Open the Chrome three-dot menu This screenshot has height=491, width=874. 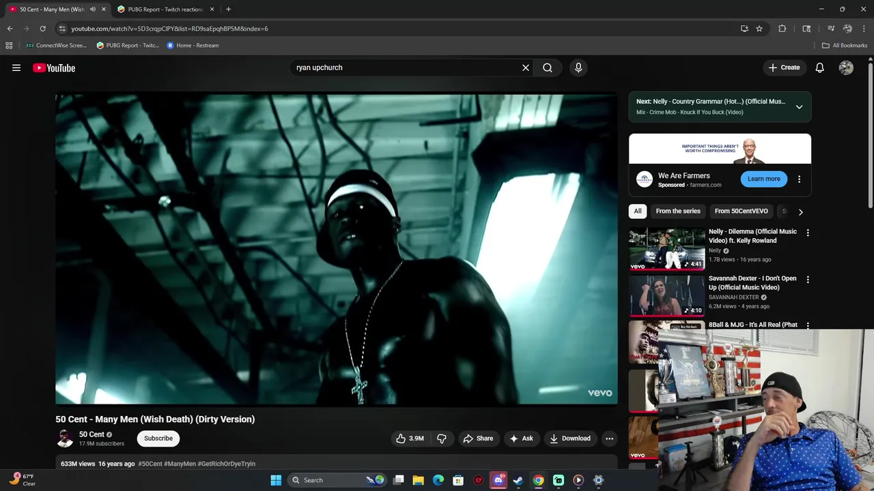coord(864,29)
